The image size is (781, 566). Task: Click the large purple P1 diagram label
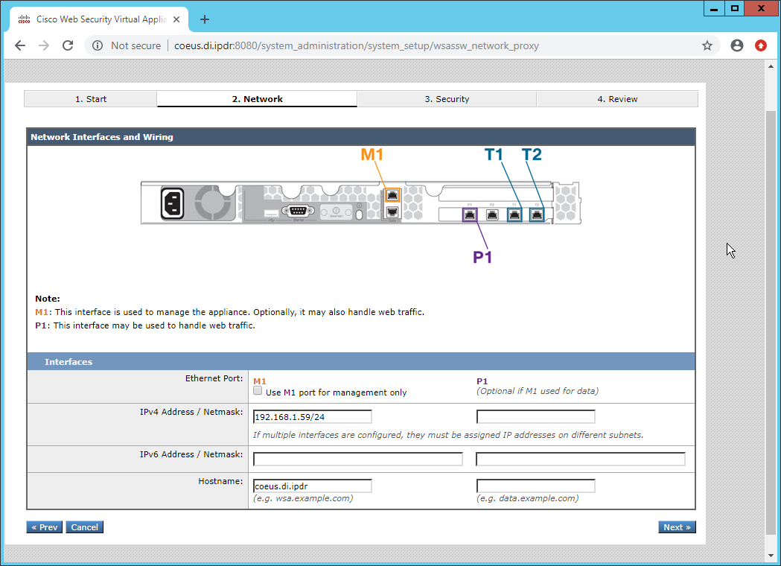[482, 257]
